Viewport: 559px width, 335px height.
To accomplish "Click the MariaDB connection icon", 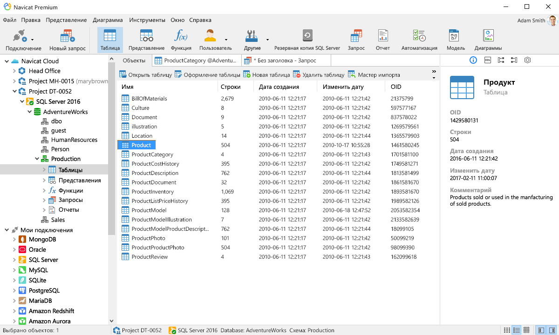I will (x=22, y=301).
